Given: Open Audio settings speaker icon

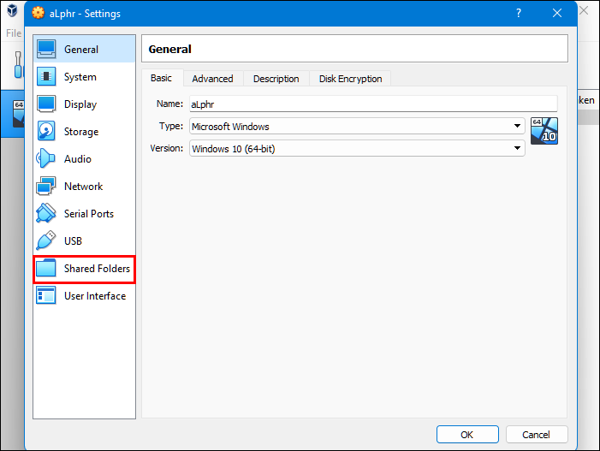Looking at the screenshot, I should tap(46, 159).
